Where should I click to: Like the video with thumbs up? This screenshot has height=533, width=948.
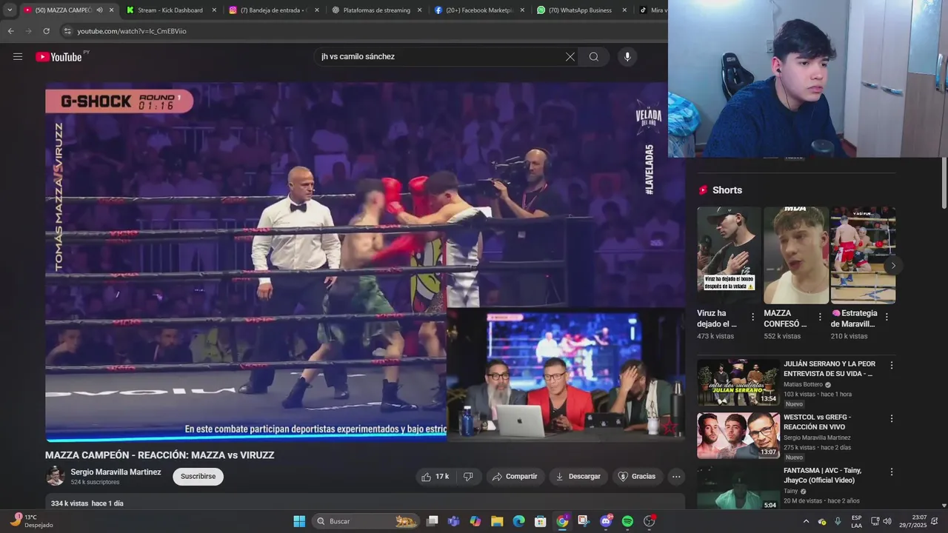435,476
